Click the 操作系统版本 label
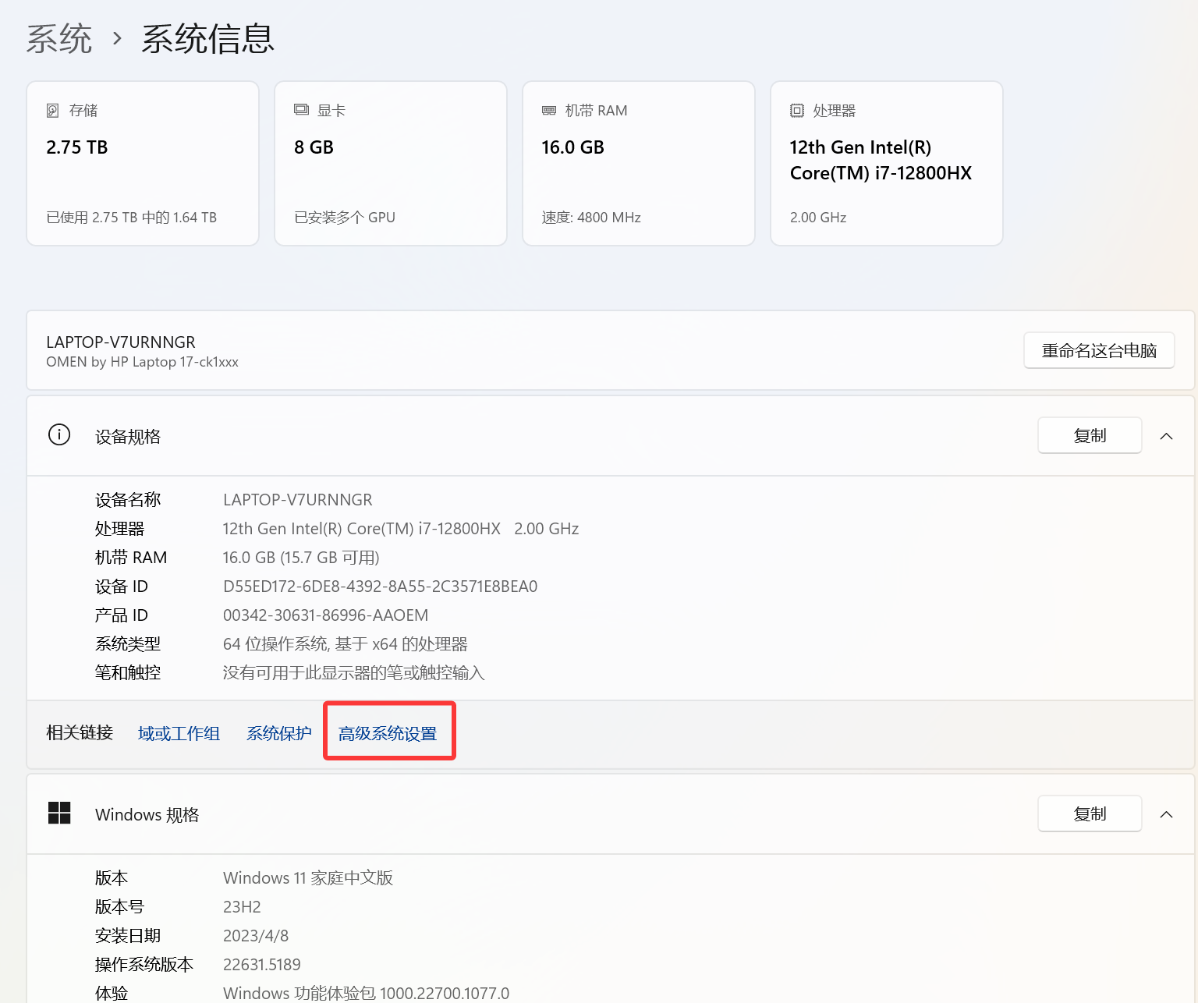The image size is (1198, 1003). pos(144,965)
